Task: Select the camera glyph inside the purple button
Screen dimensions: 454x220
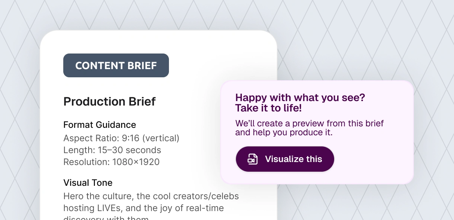Action: click(x=252, y=161)
